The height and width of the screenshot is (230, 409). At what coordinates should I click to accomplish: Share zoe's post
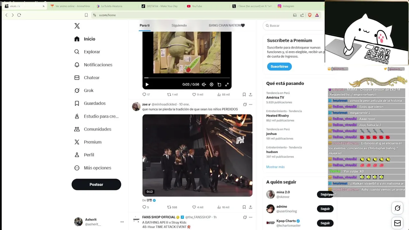251,207
